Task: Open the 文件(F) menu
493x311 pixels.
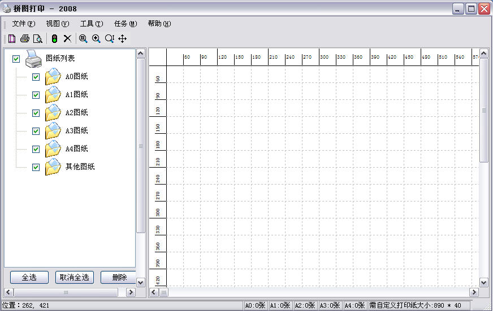Action: pyautogui.click(x=24, y=24)
